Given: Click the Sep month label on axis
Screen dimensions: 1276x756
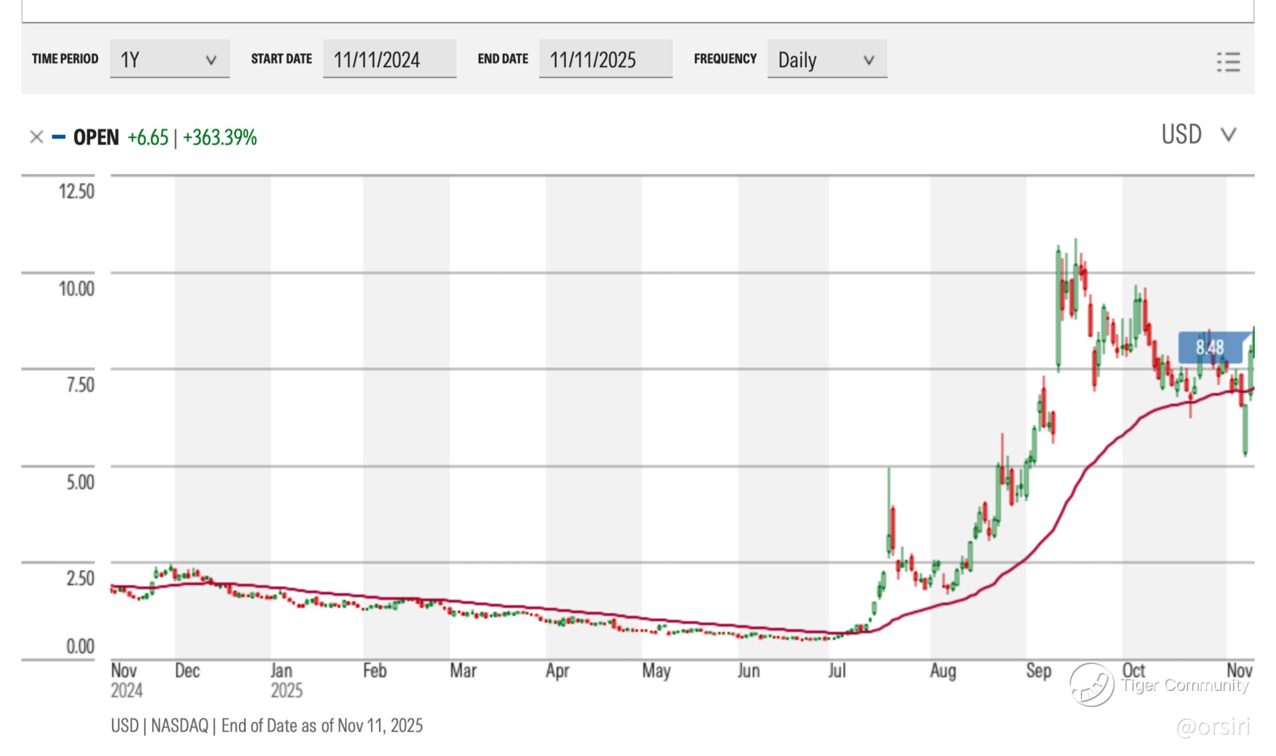Looking at the screenshot, I should (1038, 671).
